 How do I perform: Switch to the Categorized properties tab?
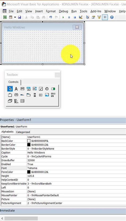pos(23,132)
